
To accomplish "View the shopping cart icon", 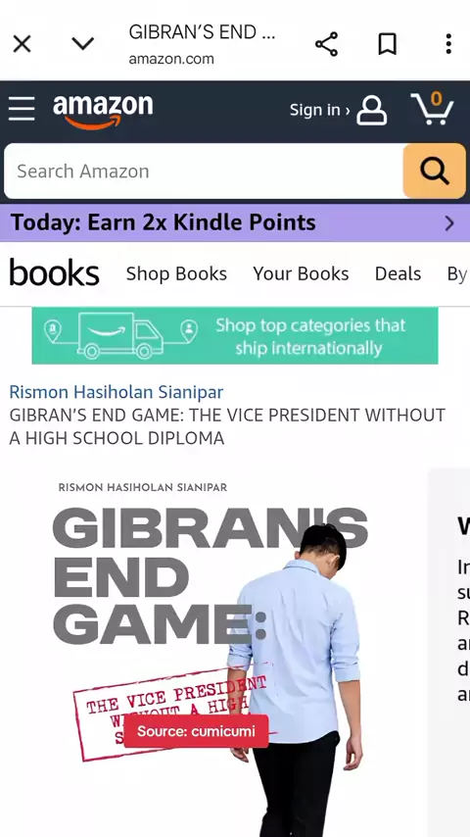I will (x=432, y=109).
